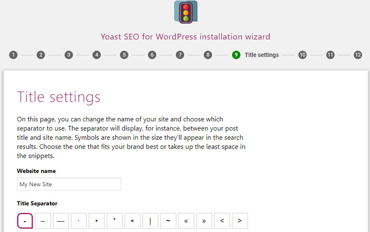
Task: Choose the less-than < separator
Action: tap(222, 221)
